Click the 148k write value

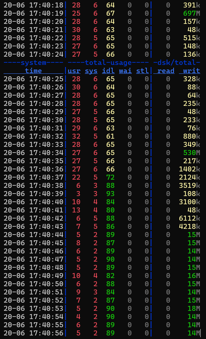pyautogui.click(x=191, y=46)
